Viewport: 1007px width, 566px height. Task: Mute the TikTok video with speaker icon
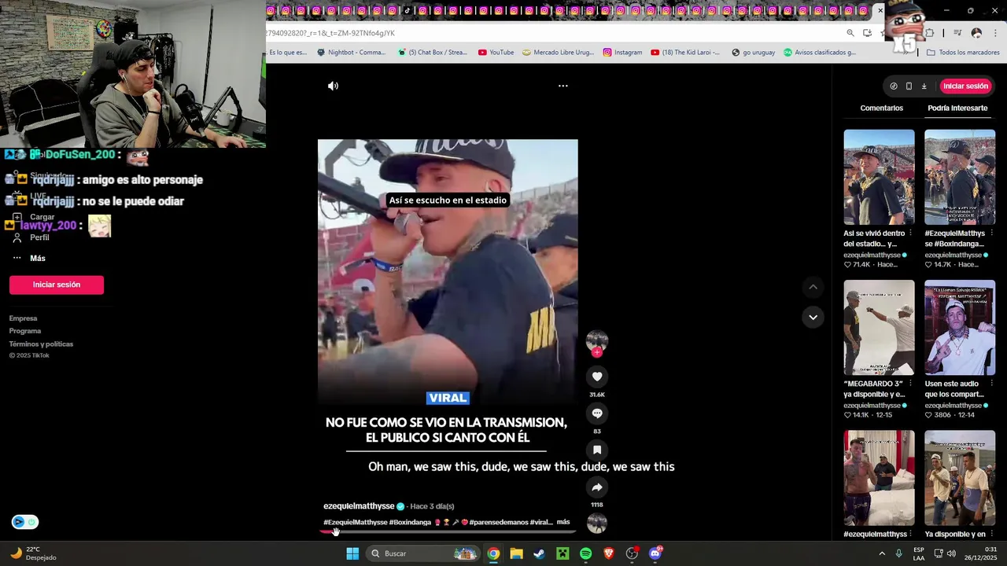333,86
